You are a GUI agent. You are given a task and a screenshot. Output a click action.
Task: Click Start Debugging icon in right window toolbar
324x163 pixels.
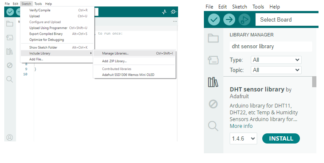pos(244,19)
